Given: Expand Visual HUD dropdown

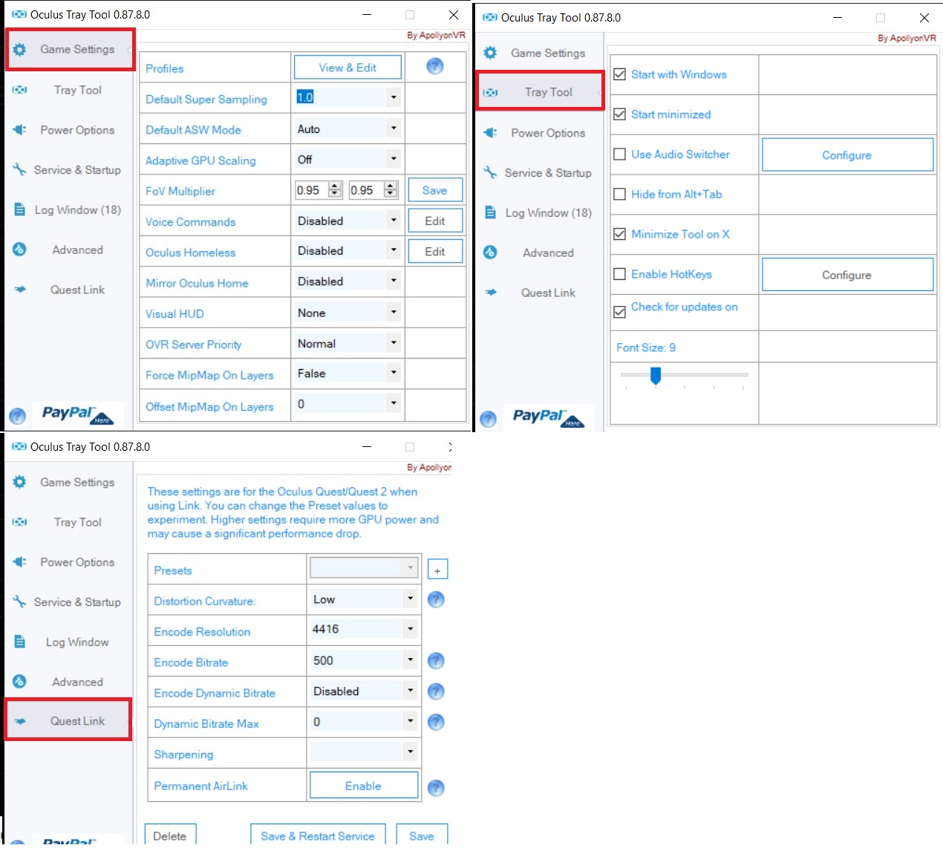Looking at the screenshot, I should point(394,313).
